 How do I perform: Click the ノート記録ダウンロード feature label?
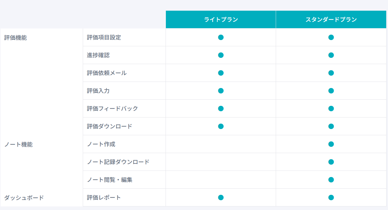point(118,162)
